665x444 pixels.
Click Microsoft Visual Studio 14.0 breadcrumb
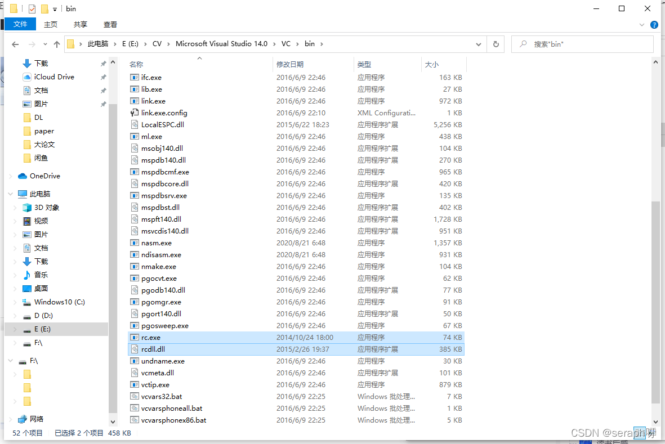[221, 44]
